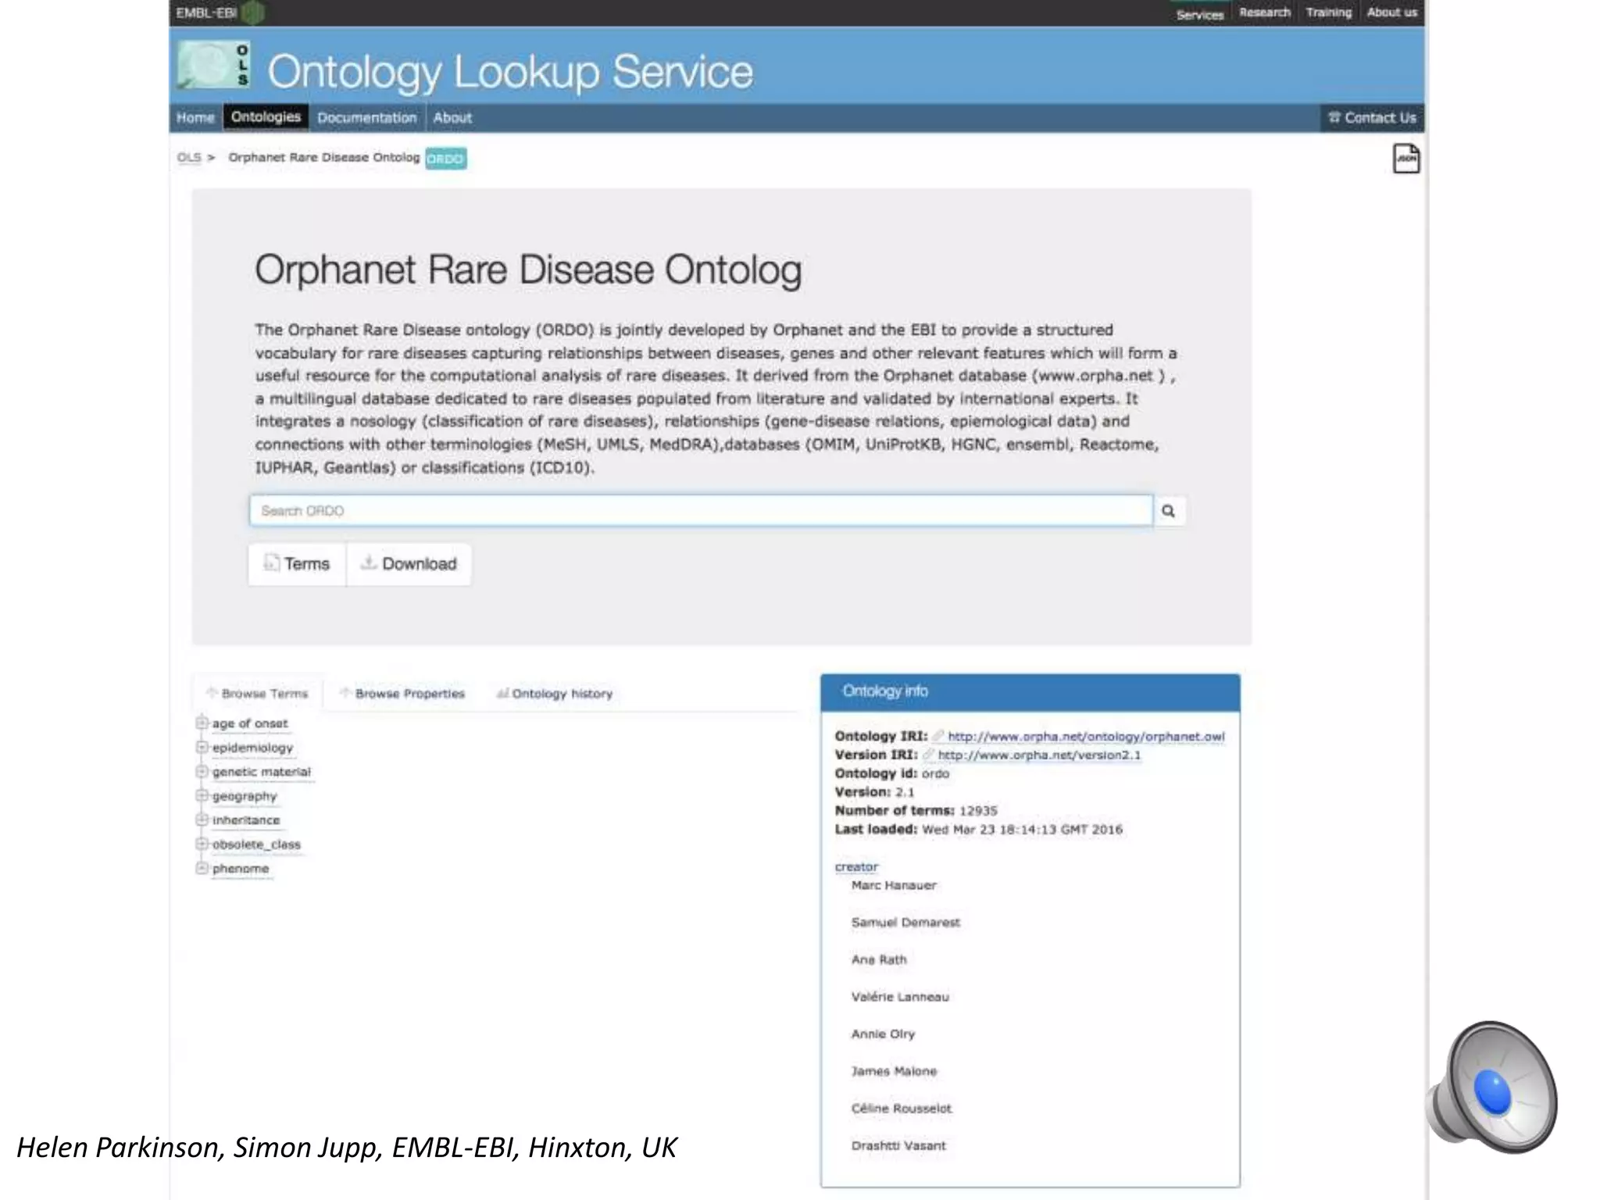Expand the genetic material node

coord(202,771)
